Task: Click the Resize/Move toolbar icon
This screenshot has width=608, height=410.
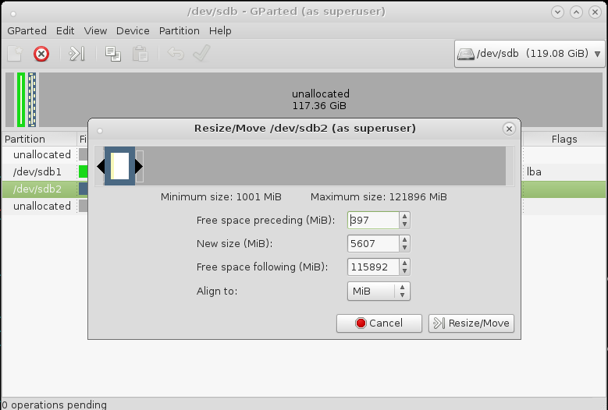Action: [x=76, y=54]
